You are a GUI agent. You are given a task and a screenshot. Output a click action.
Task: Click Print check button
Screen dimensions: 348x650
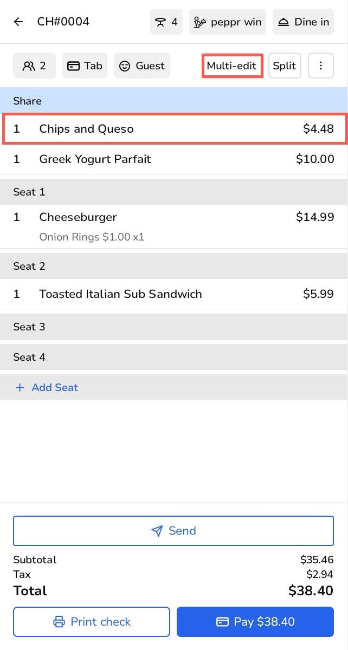[x=92, y=622]
